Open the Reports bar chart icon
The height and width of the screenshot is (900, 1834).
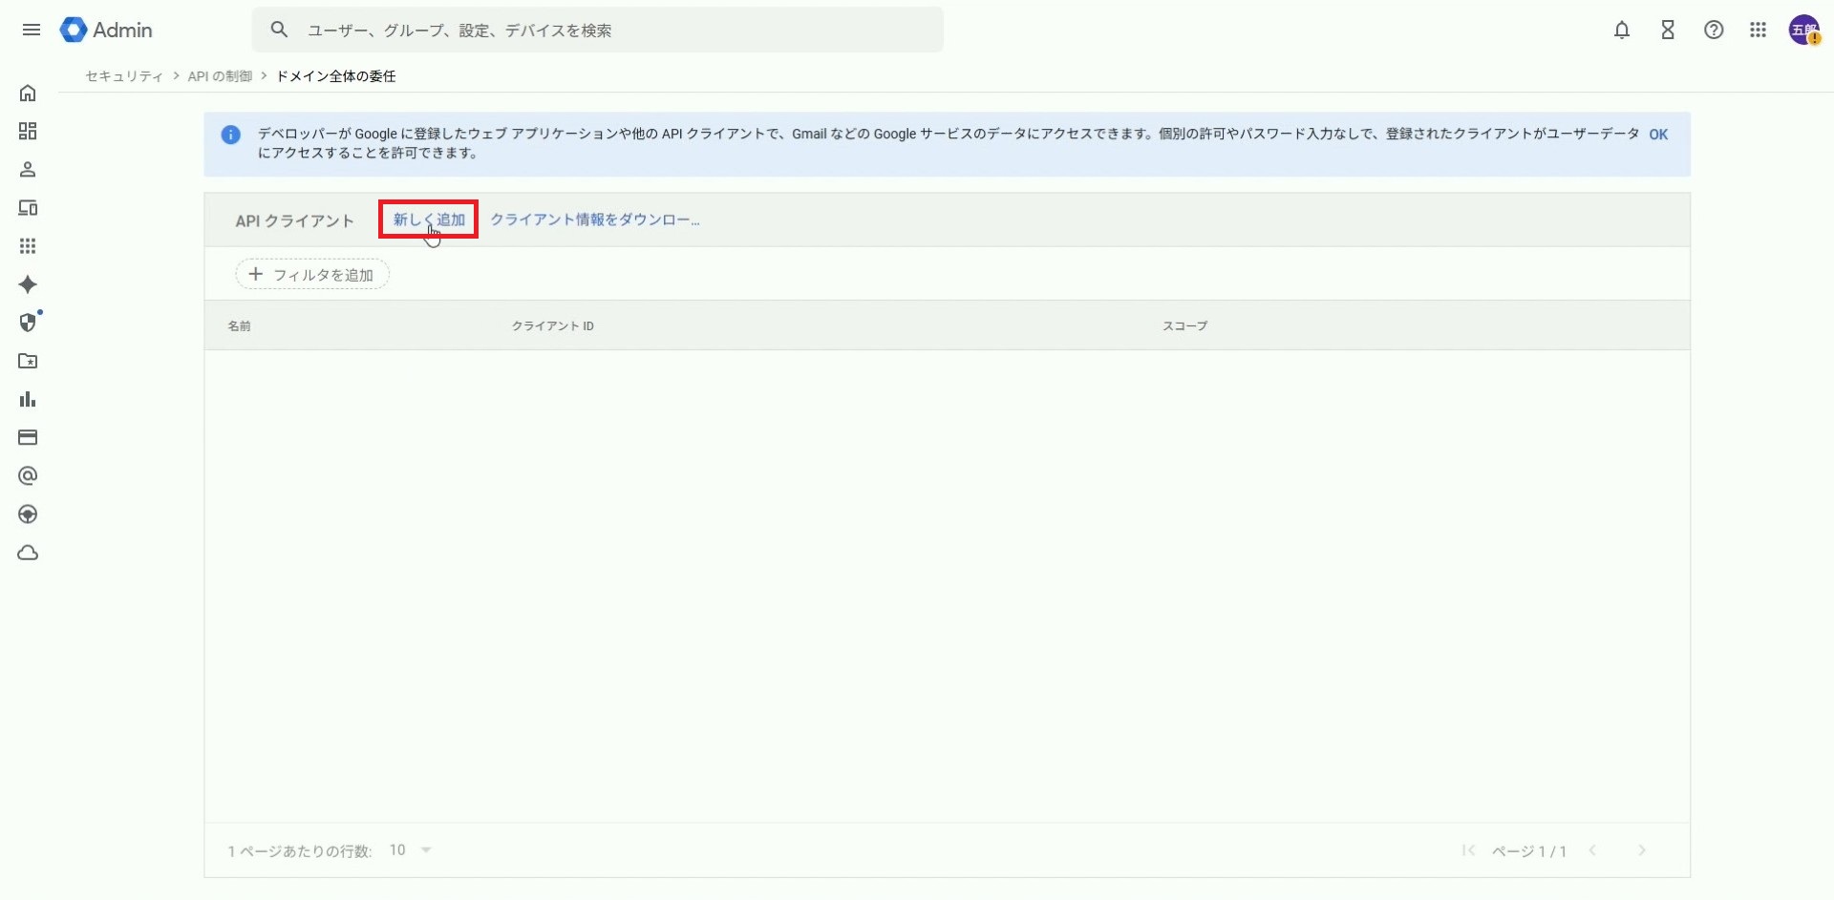pyautogui.click(x=28, y=399)
